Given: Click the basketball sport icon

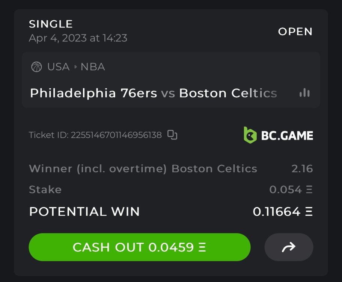Looking at the screenshot, I should (x=36, y=67).
